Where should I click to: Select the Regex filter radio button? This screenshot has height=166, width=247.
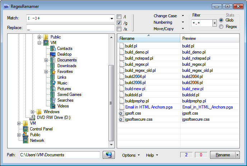[221, 27]
